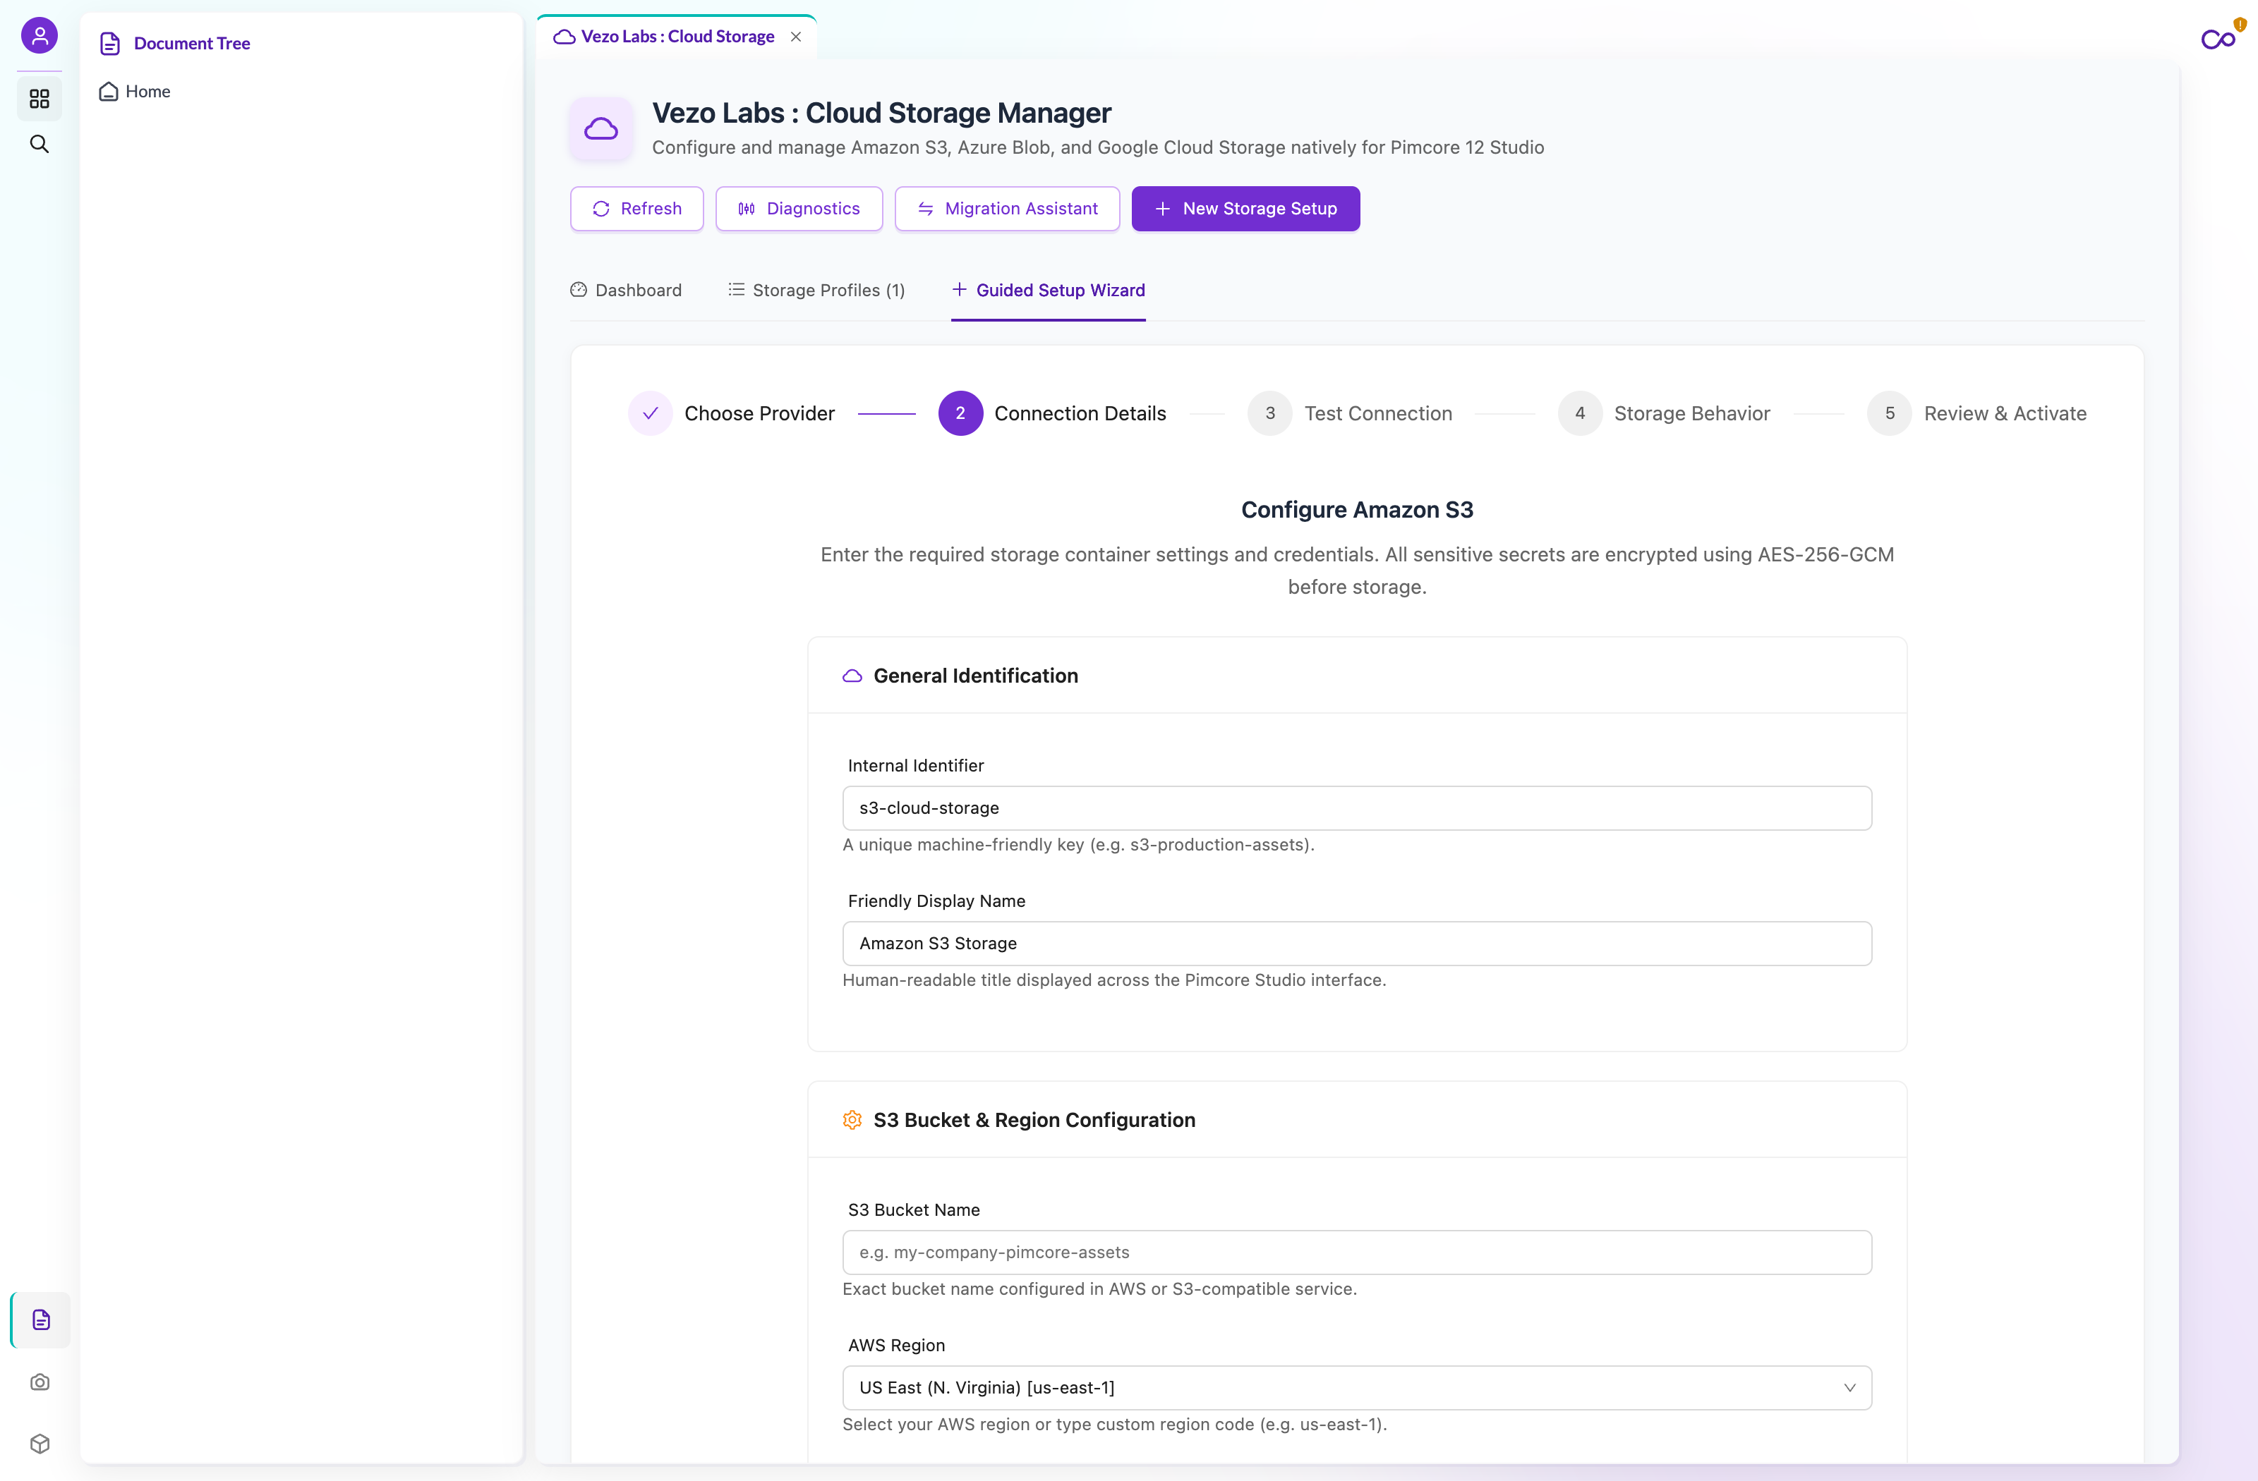Click the Configure Amazon S3 heading

click(x=1357, y=510)
